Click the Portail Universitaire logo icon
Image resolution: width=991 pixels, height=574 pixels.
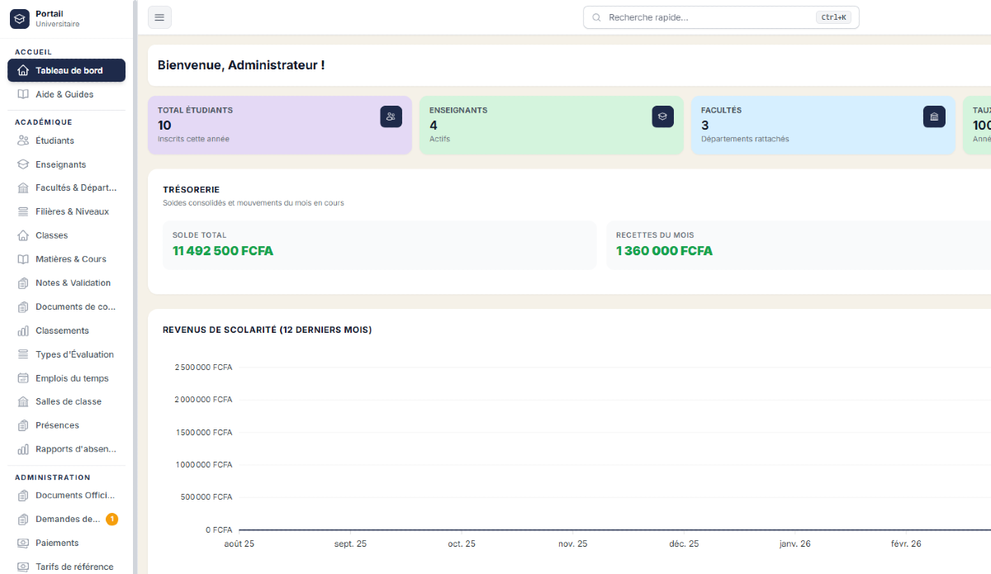point(19,18)
